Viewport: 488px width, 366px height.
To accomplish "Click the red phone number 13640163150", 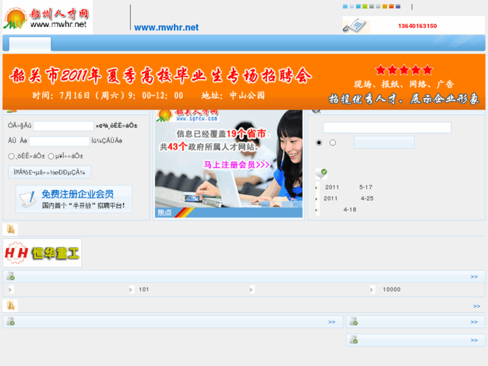I will (418, 26).
